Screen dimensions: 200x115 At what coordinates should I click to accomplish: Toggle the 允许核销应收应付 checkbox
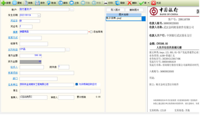coord(77,84)
